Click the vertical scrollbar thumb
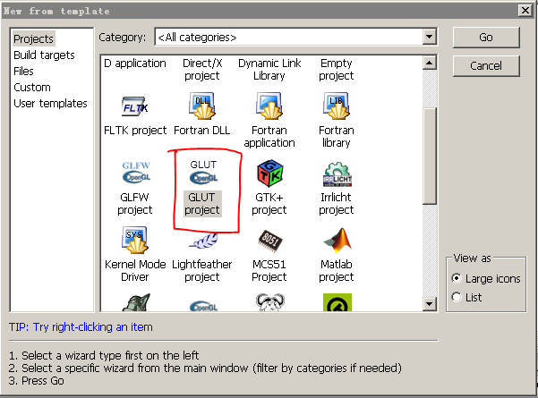The image size is (538, 398). coord(429,156)
